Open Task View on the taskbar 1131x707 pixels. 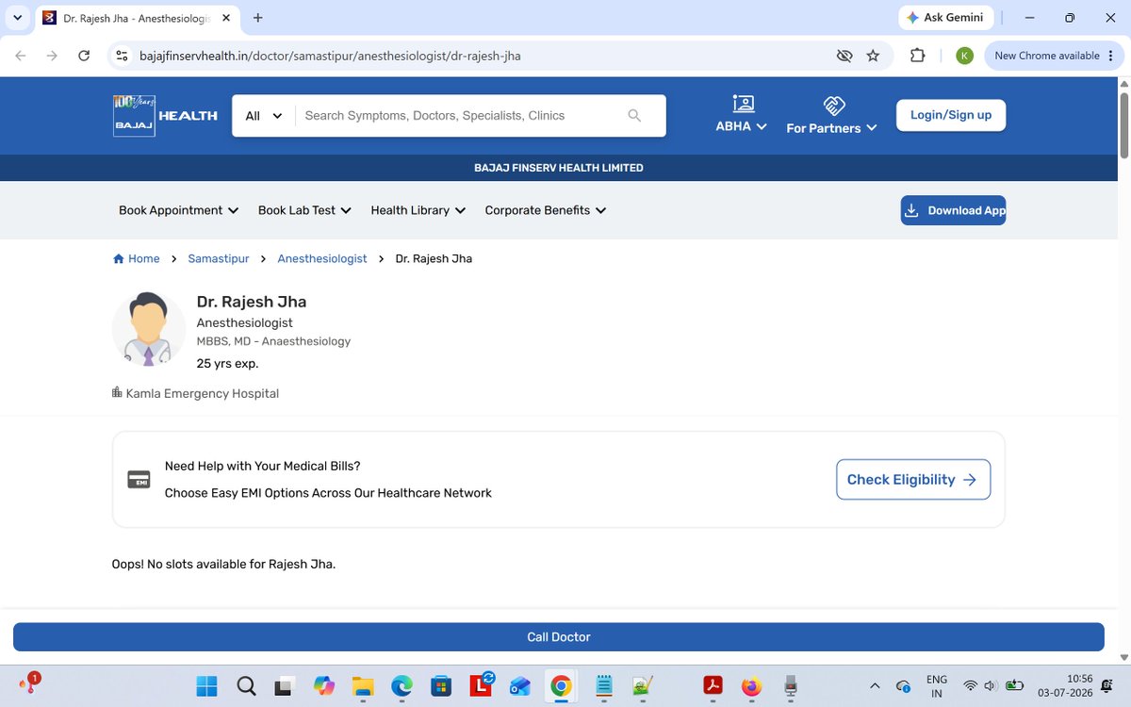click(x=285, y=685)
